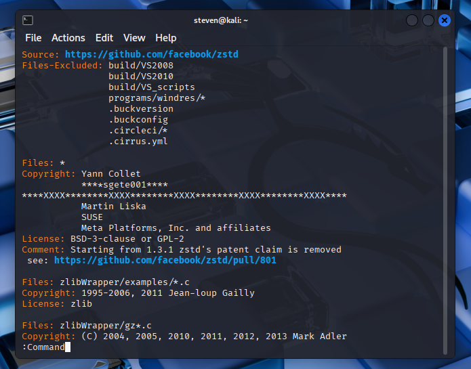Click the Files-Excluded field label

point(62,65)
